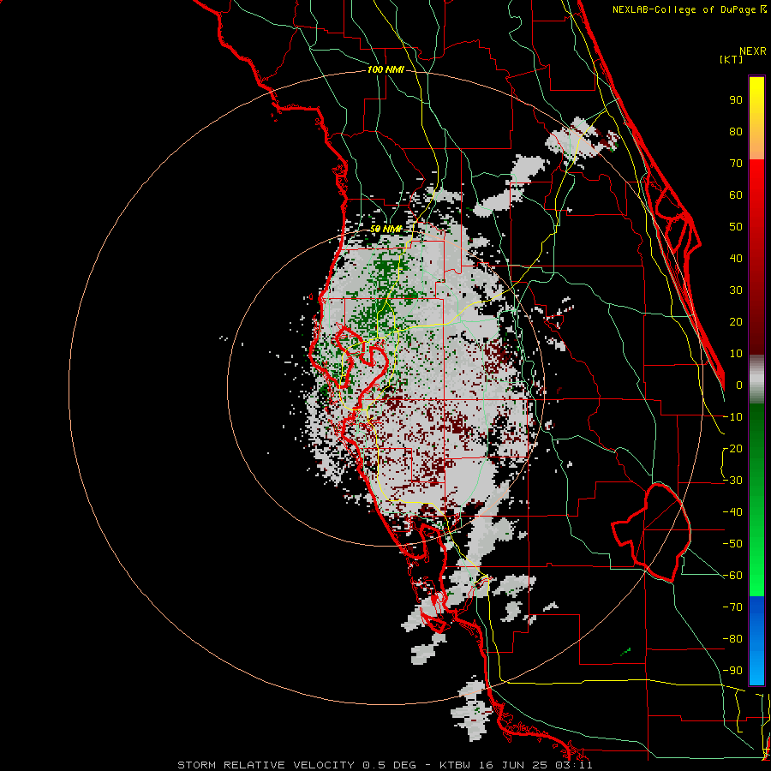Click the 90 value on velocity scale

pyautogui.click(x=736, y=100)
